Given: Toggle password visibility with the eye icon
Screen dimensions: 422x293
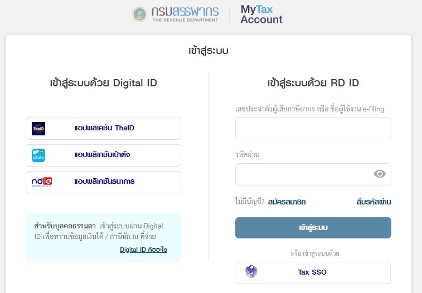Looking at the screenshot, I should pos(380,174).
